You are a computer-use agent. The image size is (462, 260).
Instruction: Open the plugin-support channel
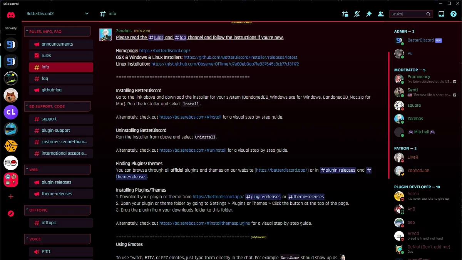61,130
